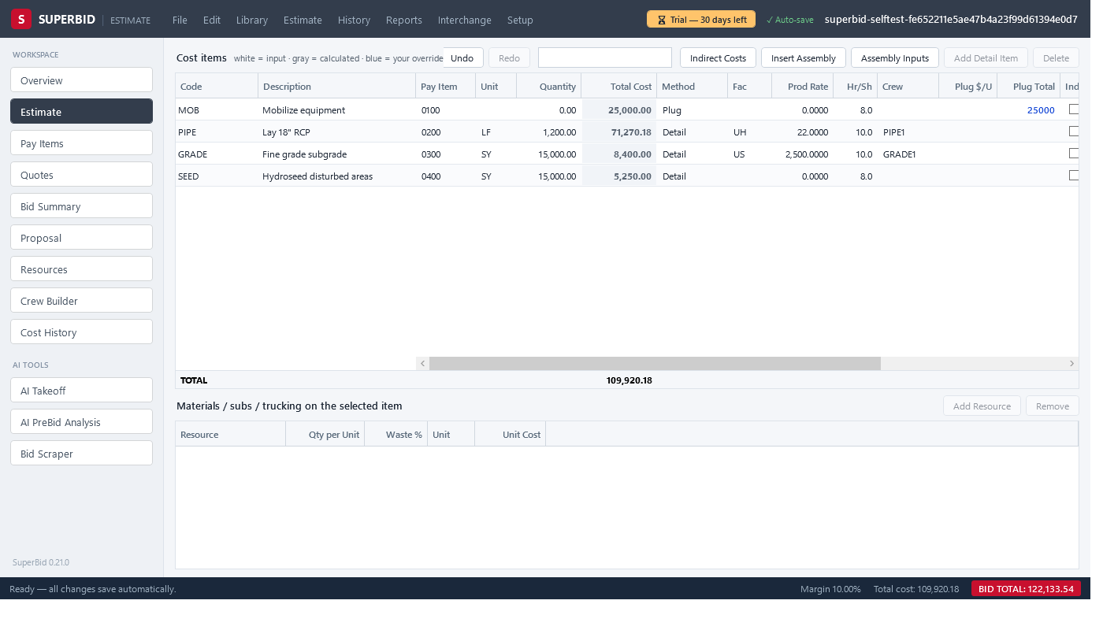The image size is (1103, 630).
Task: Select 'Fine grade subgrade' description cell
Action: click(x=337, y=154)
